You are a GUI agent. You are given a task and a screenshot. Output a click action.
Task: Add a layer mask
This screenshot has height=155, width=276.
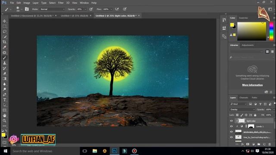coord(248,144)
